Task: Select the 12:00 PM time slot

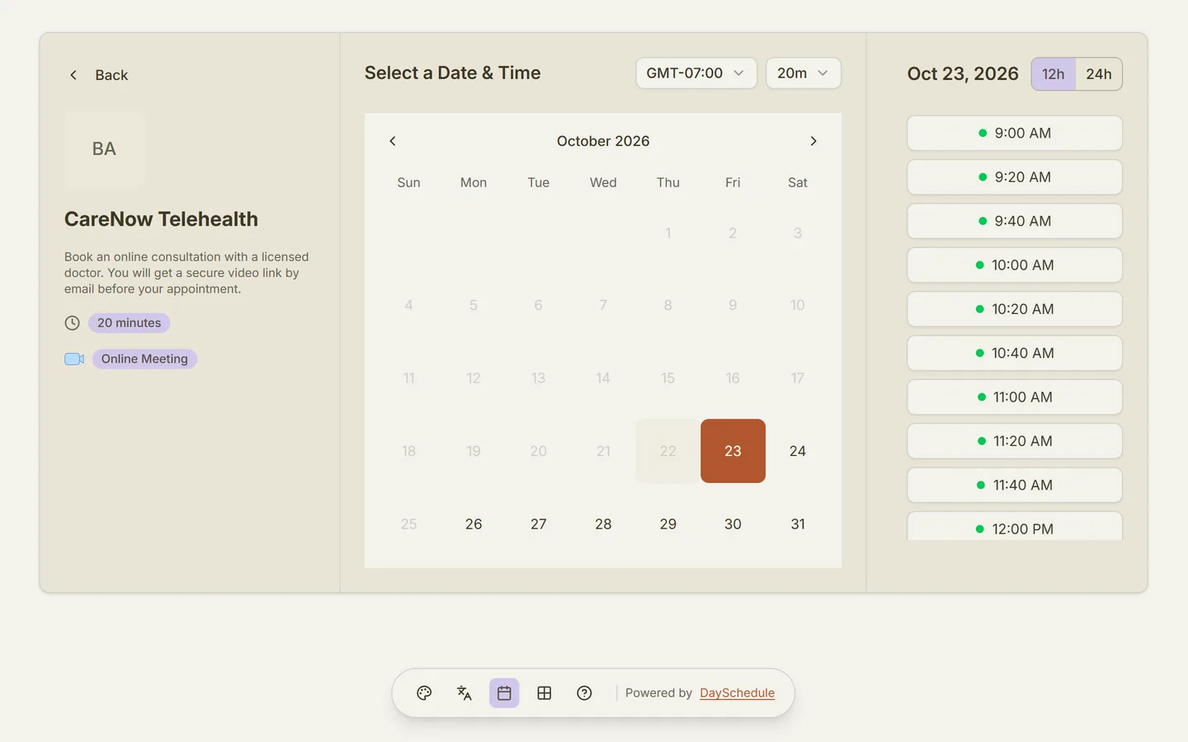Action: coord(1015,527)
